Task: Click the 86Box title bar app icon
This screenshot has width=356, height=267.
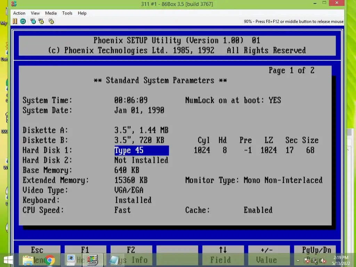Action: (x=14, y=3)
